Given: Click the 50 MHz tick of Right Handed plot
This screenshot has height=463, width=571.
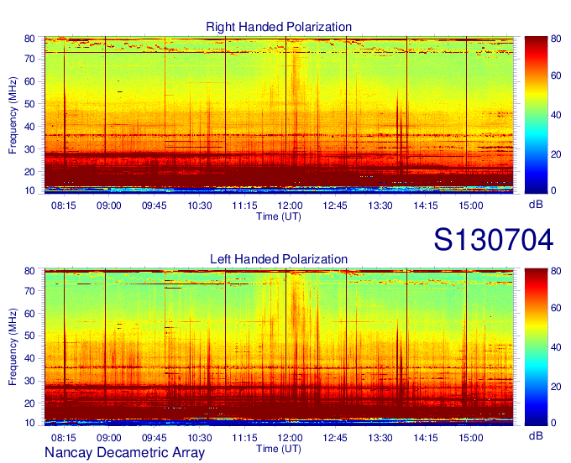Looking at the screenshot, I should tap(29, 104).
